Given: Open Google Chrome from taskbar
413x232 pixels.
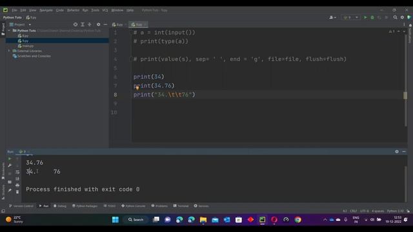Looking at the screenshot, I should point(298,220).
